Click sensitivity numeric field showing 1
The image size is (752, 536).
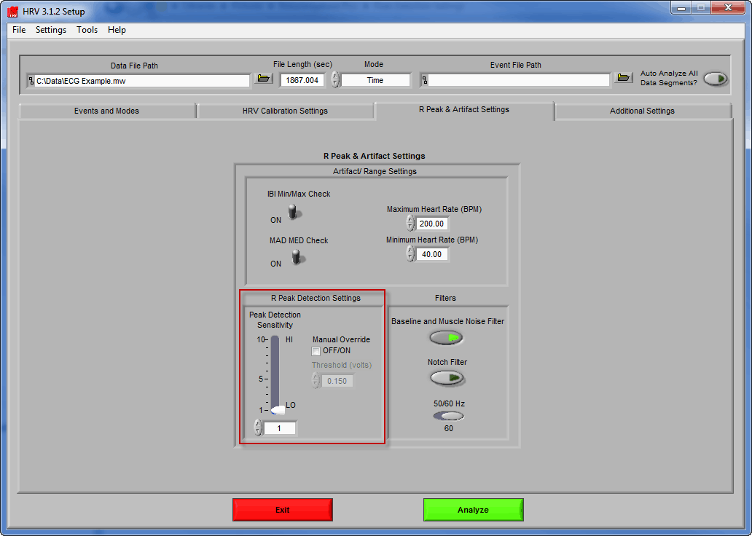(x=280, y=428)
